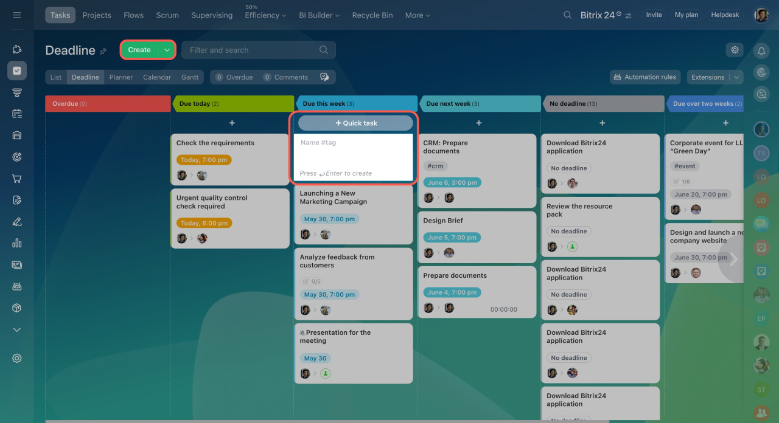Toggle the Overdue counter filter

click(x=234, y=77)
